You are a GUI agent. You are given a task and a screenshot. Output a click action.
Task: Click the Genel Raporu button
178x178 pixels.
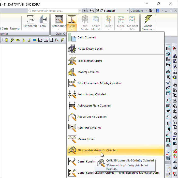point(10,28)
